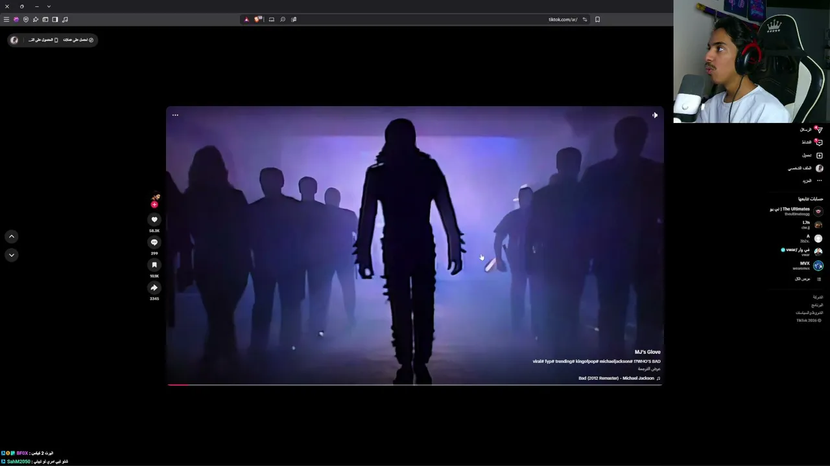Click the profile avatar in the floating top-left pill
Image resolution: width=830 pixels, height=466 pixels.
(x=14, y=40)
